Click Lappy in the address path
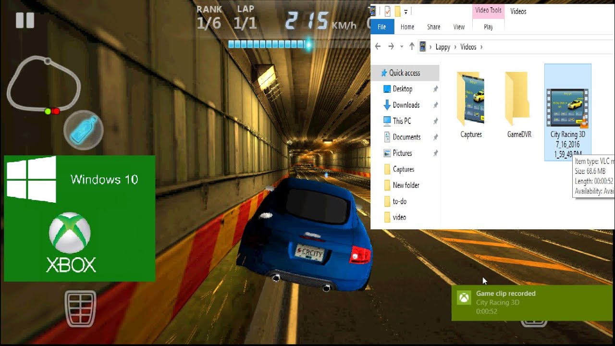The image size is (615, 346). coord(443,47)
